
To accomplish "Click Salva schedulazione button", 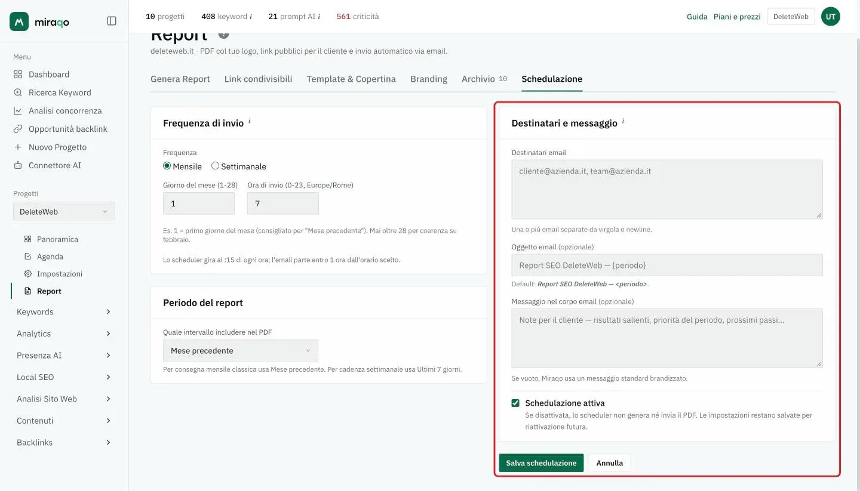I will (541, 463).
